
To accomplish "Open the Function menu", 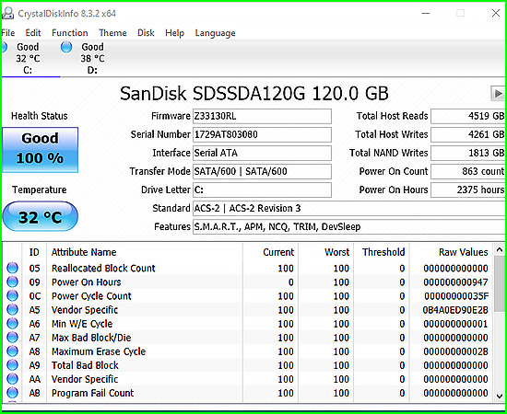I will (69, 33).
